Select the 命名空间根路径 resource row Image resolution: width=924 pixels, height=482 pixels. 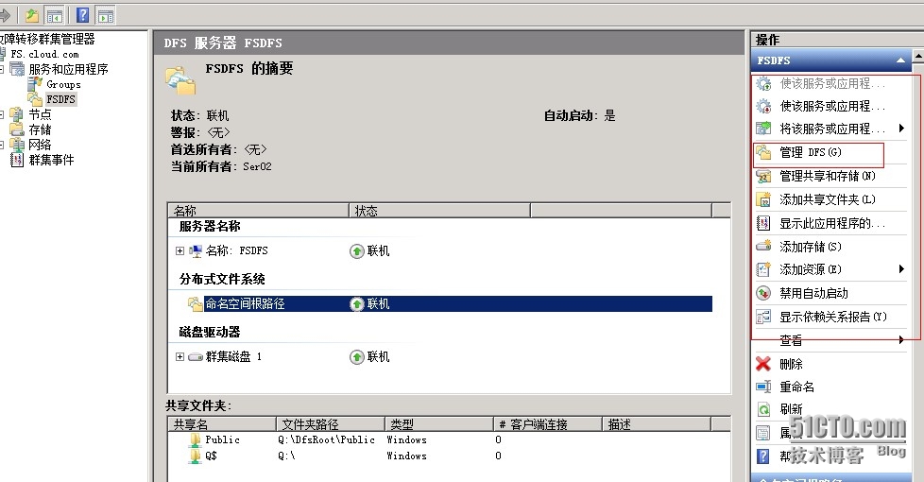450,304
